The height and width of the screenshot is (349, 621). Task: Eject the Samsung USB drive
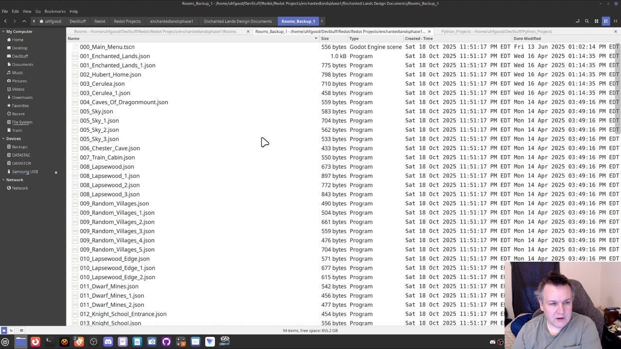[56, 172]
